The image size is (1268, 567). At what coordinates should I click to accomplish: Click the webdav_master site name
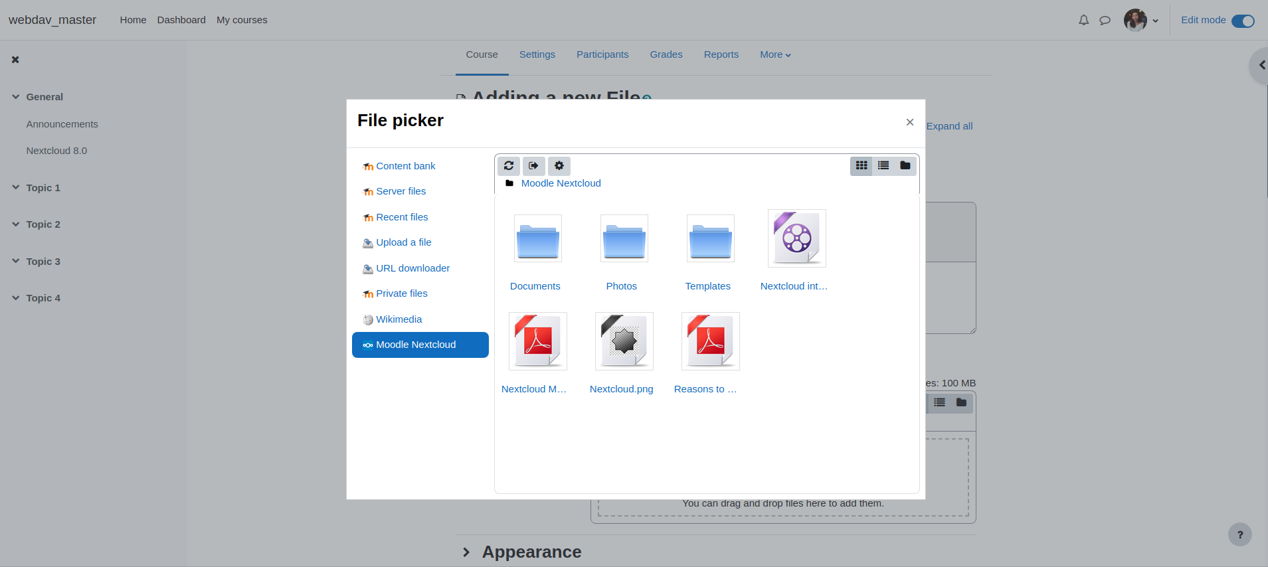point(52,20)
